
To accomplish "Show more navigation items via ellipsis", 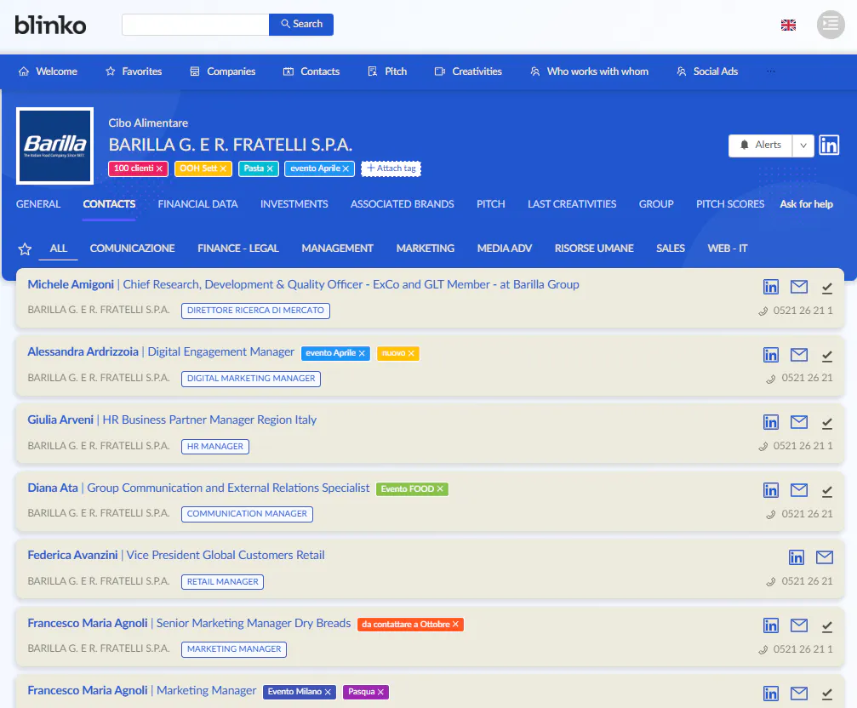I will point(771,71).
